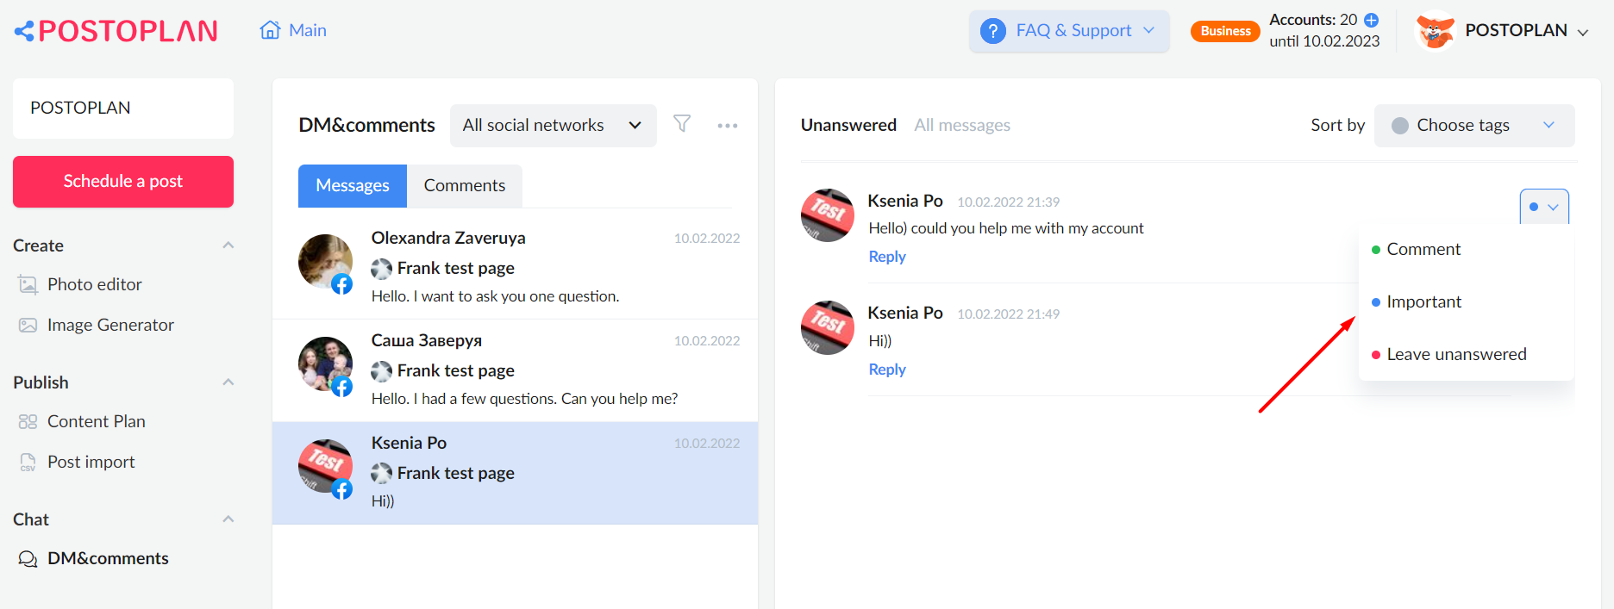Viewport: 1614px width, 609px height.
Task: Open the 'Can you help me?' conversation
Action: coord(516,371)
